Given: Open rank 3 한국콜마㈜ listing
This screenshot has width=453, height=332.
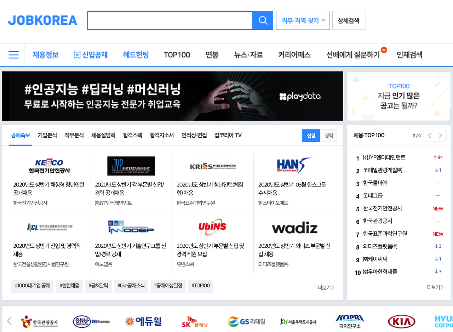Looking at the screenshot, I should (375, 183).
